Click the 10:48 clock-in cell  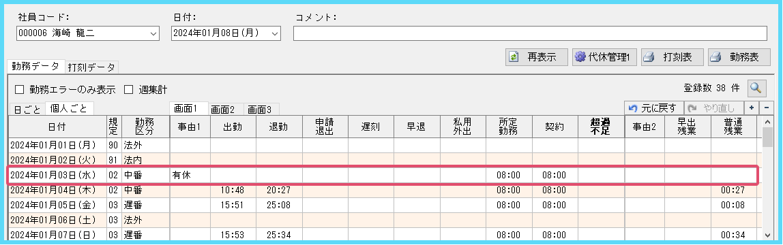[x=233, y=190]
